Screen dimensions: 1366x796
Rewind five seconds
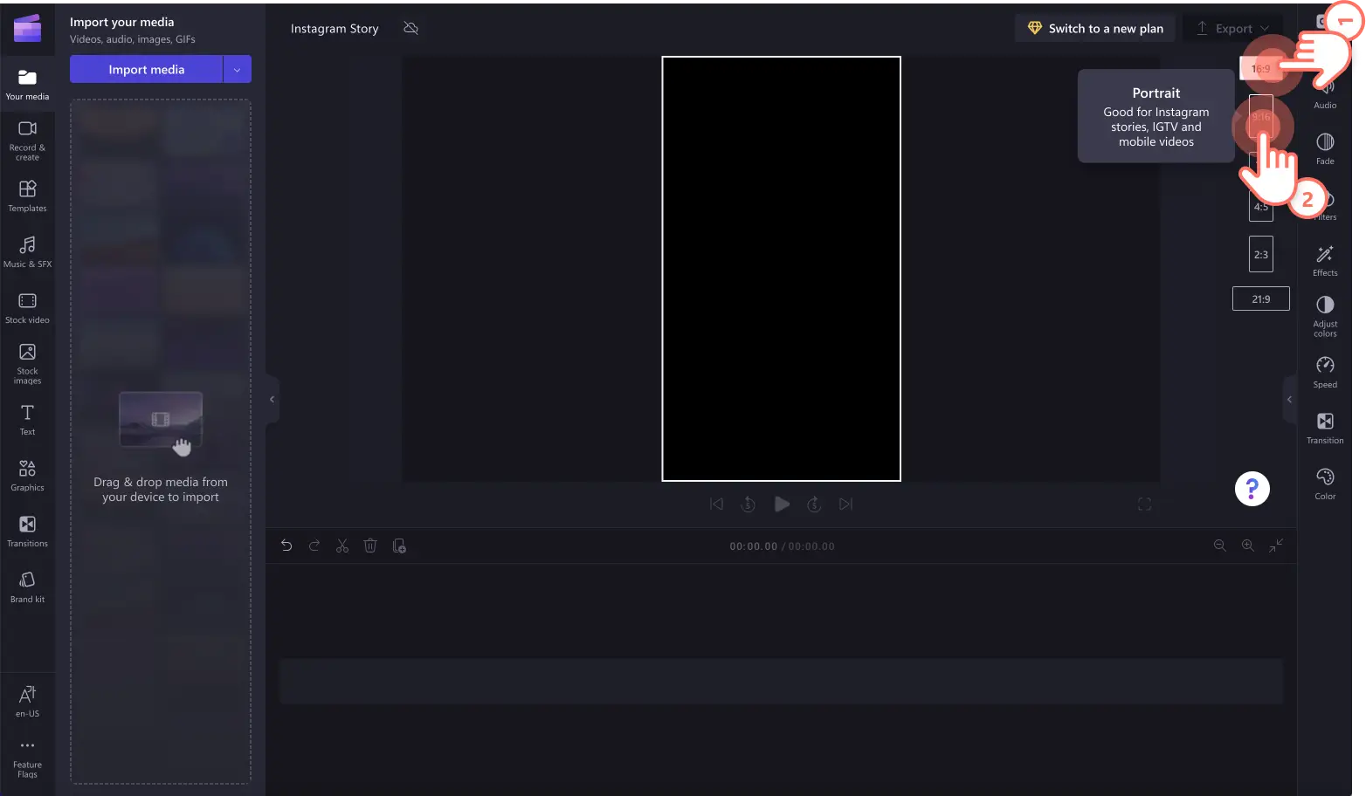(749, 504)
